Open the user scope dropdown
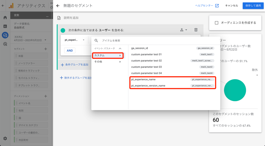Screen dimensions: 265x146 184,30
